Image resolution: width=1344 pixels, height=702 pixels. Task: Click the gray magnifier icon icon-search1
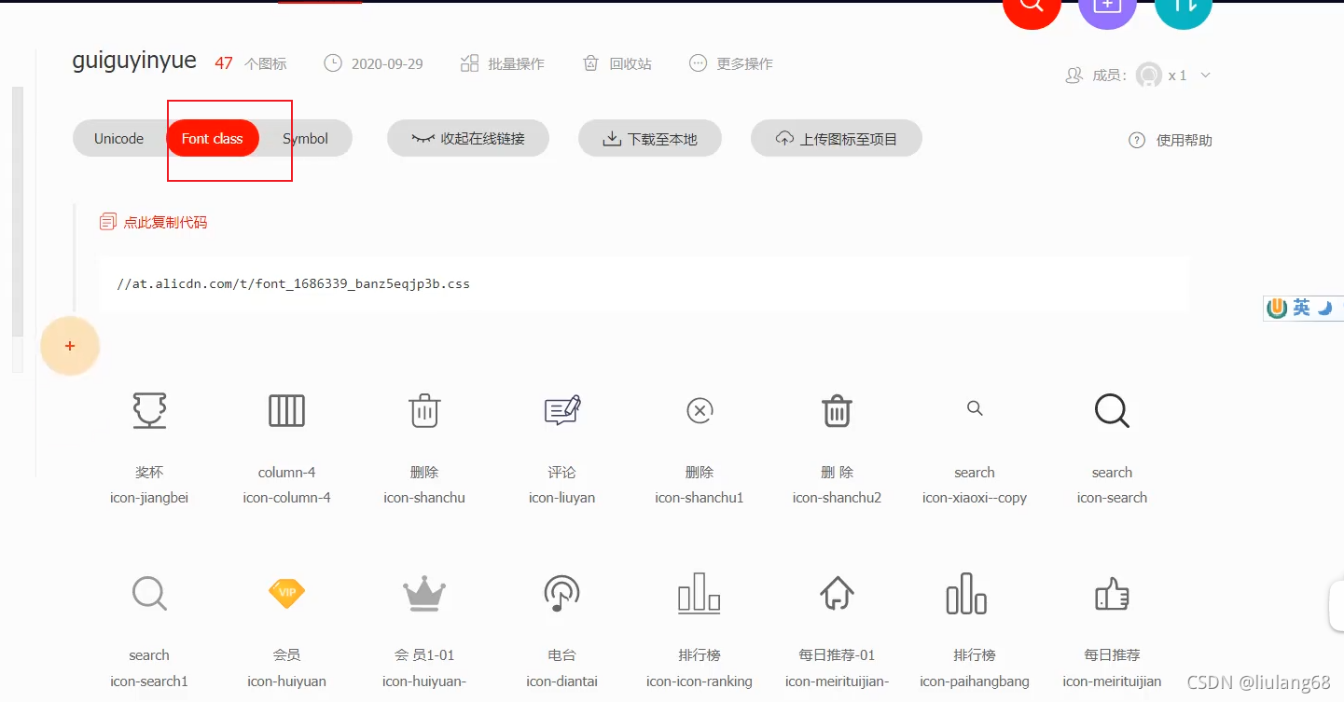tap(149, 593)
